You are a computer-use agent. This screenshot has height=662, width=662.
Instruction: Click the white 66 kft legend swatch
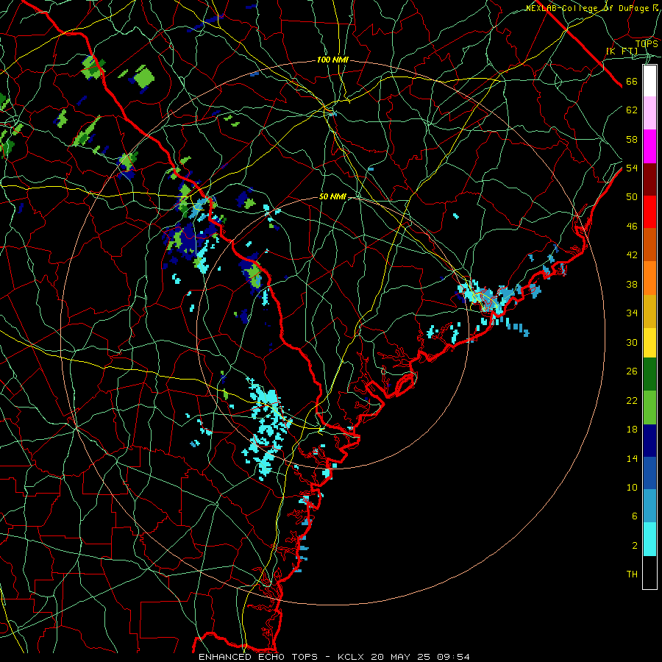click(649, 81)
